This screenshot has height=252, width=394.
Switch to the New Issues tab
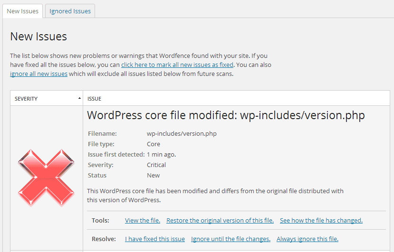pos(23,11)
